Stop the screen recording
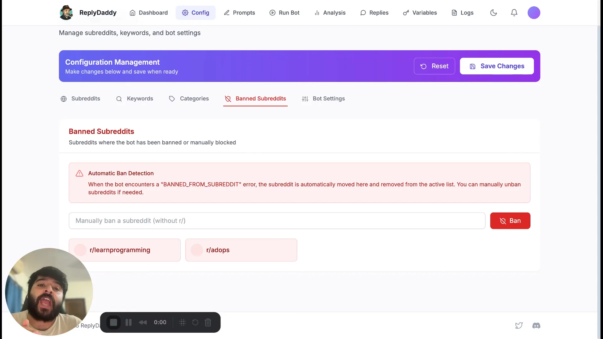The image size is (603, 339). [113, 322]
